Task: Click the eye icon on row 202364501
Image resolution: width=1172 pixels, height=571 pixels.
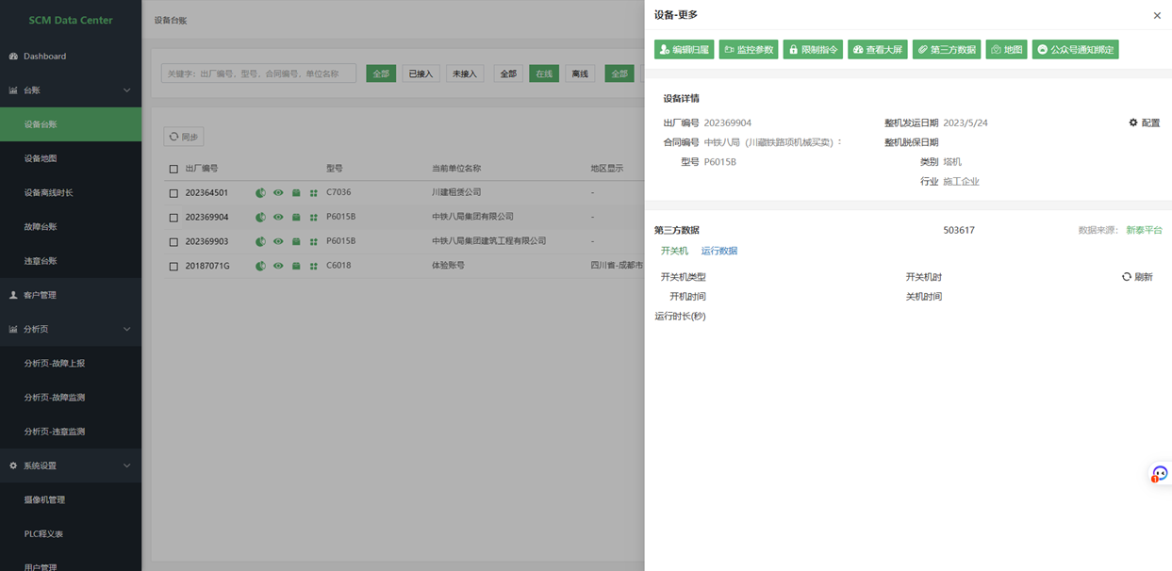Action: [277, 192]
